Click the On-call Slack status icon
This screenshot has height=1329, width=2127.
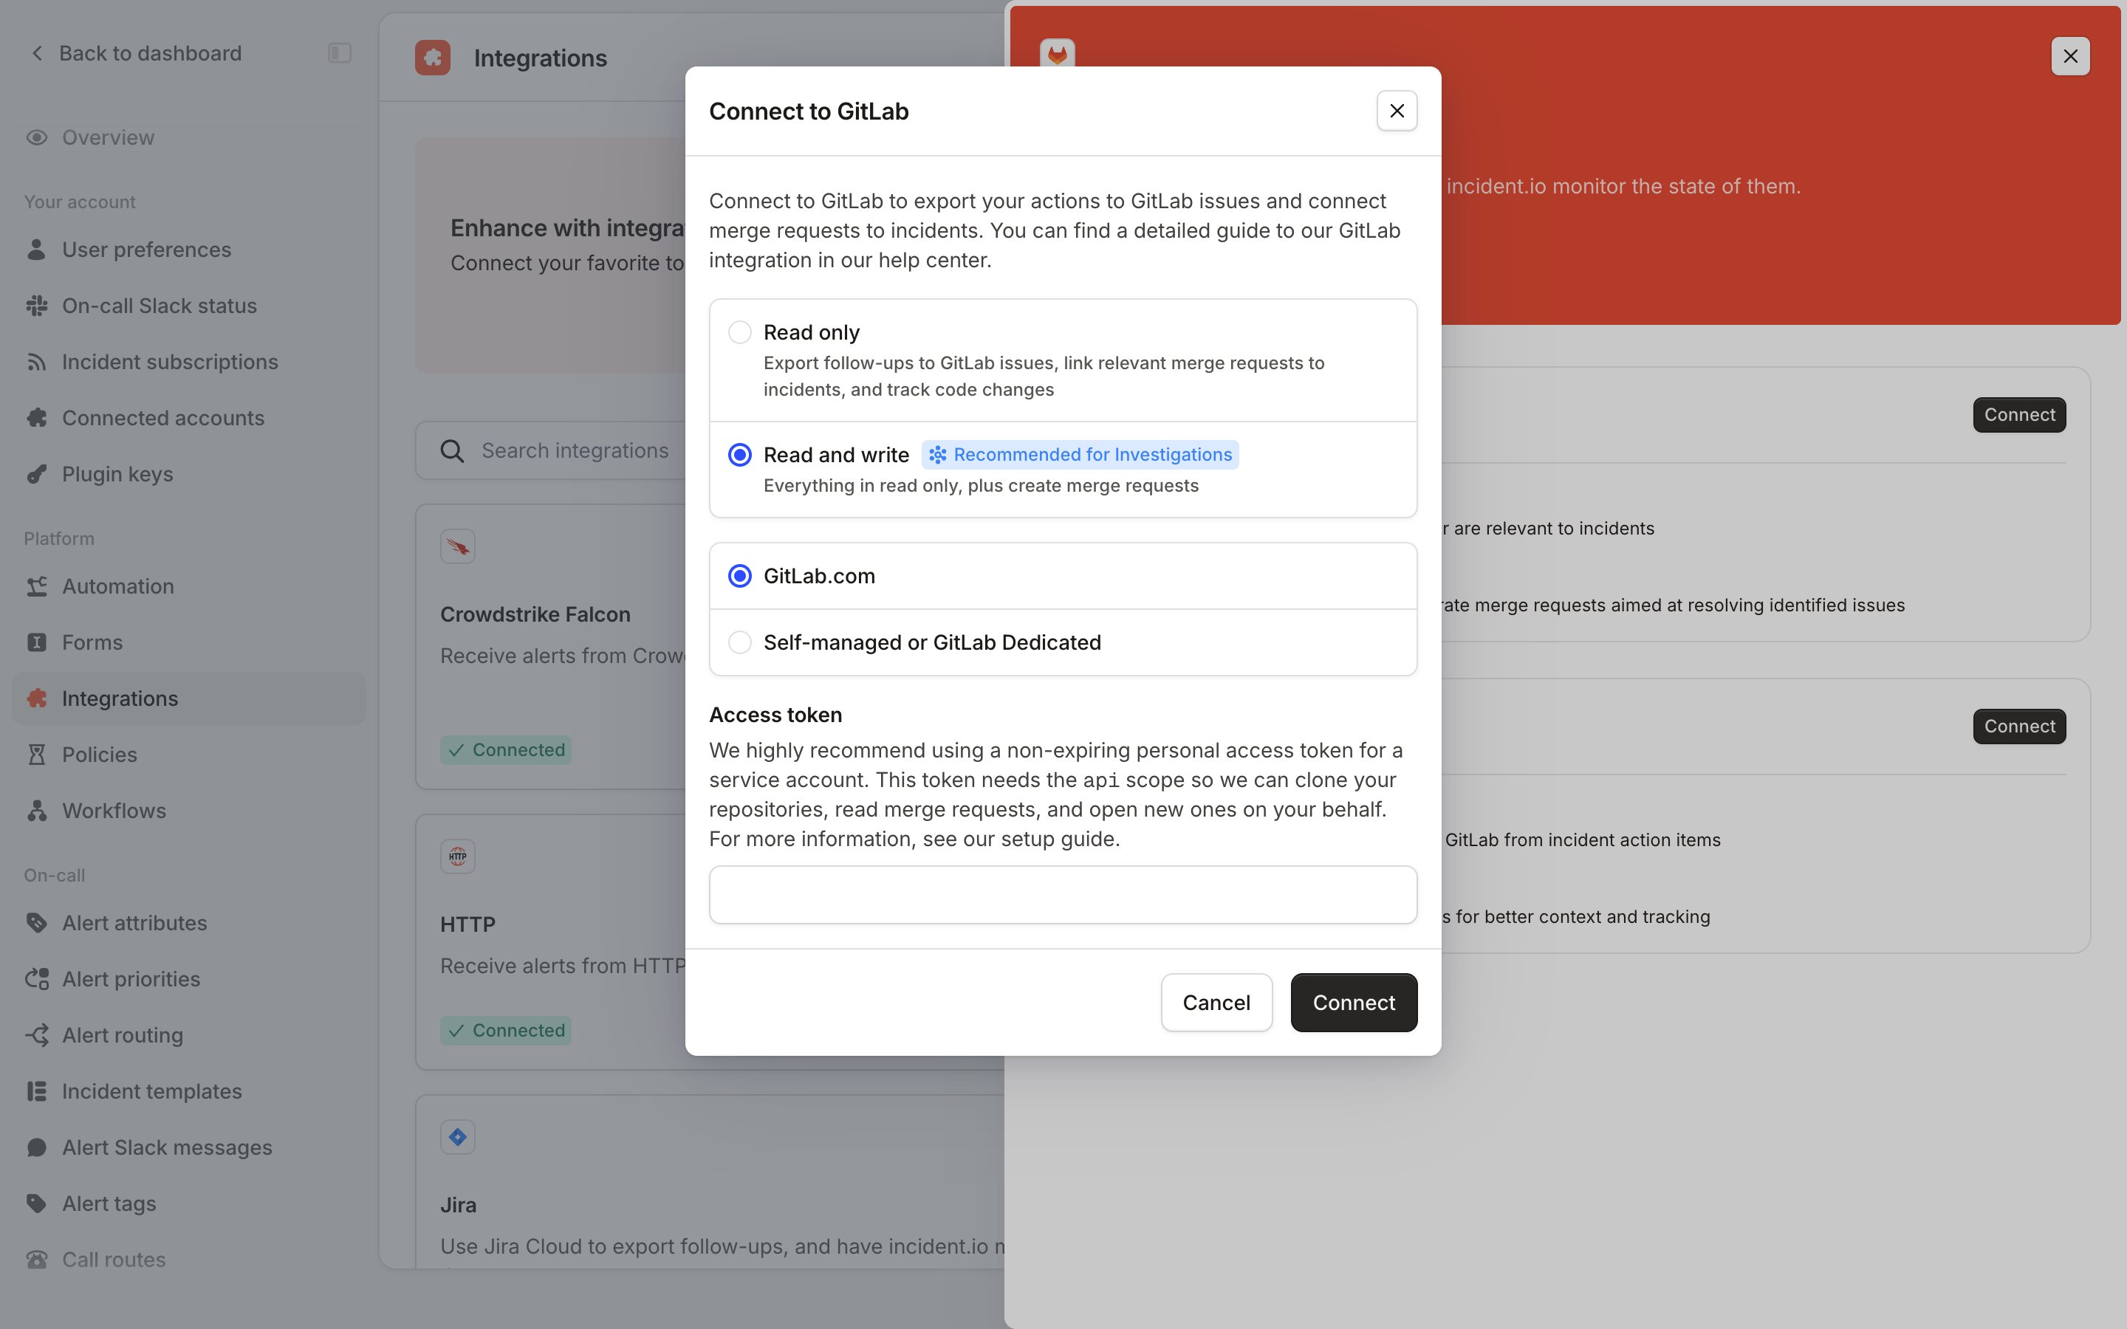(x=37, y=306)
